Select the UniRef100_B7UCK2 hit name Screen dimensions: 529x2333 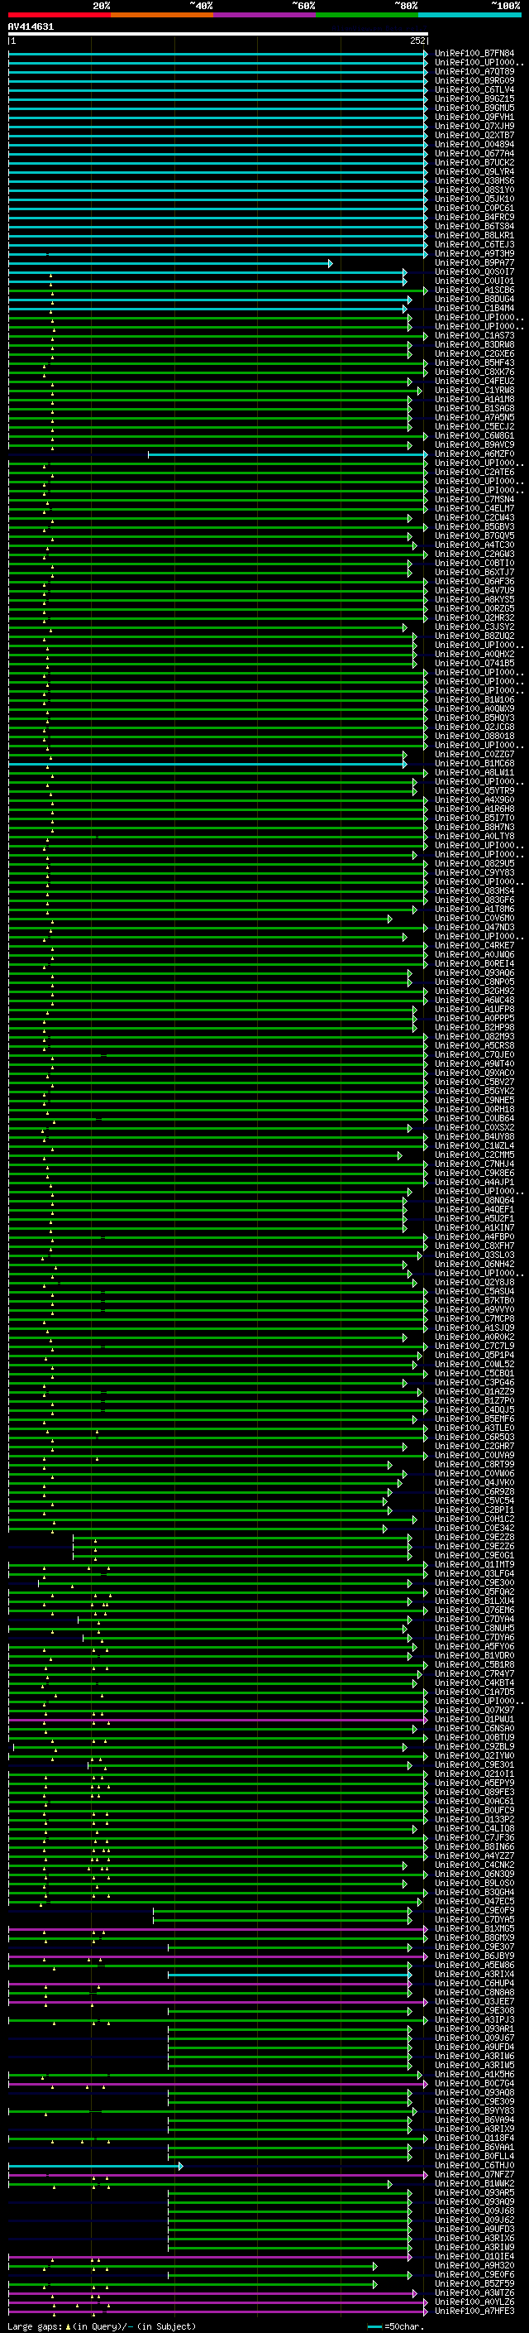pyautogui.click(x=474, y=162)
